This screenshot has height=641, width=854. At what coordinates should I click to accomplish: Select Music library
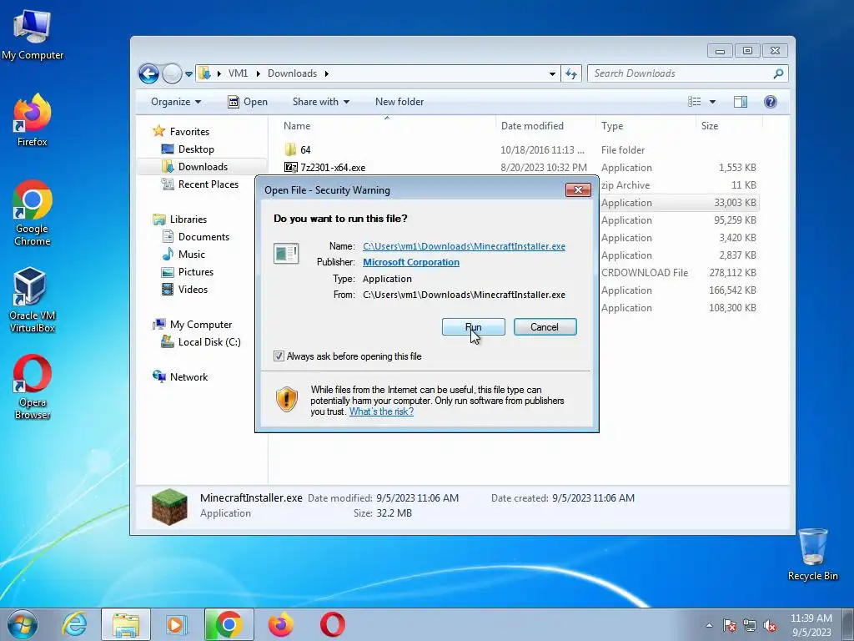(x=183, y=254)
